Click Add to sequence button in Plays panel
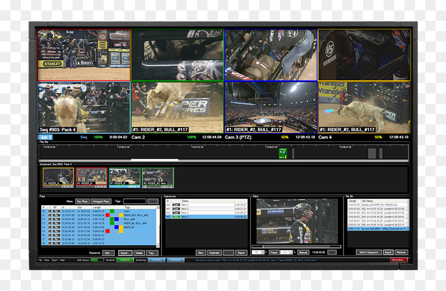Image resolution: width=446 pixels, height=291 pixels. click(108, 253)
